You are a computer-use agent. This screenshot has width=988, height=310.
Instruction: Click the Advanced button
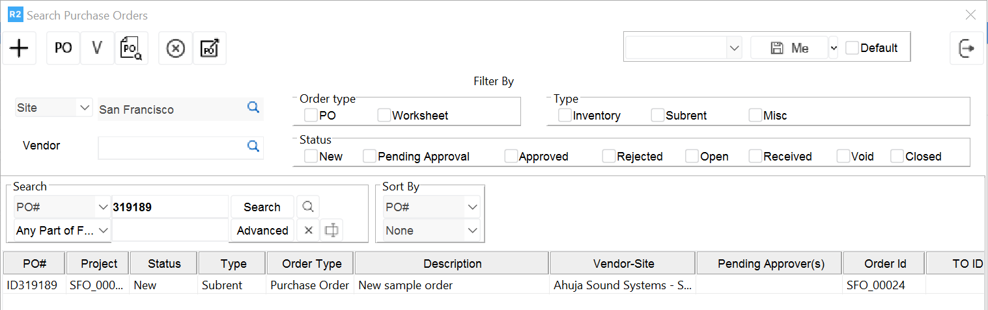click(262, 231)
